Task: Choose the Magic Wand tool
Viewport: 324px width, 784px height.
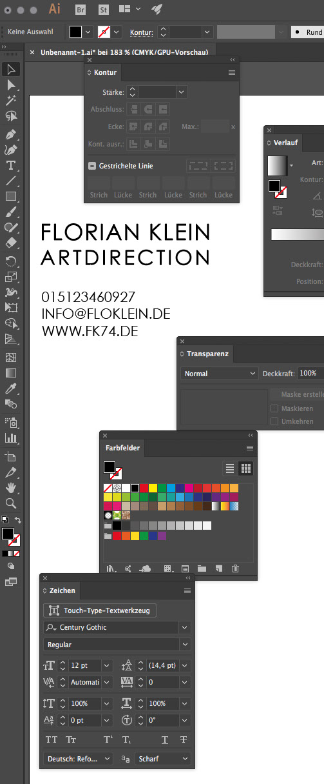Action: pos(11,100)
